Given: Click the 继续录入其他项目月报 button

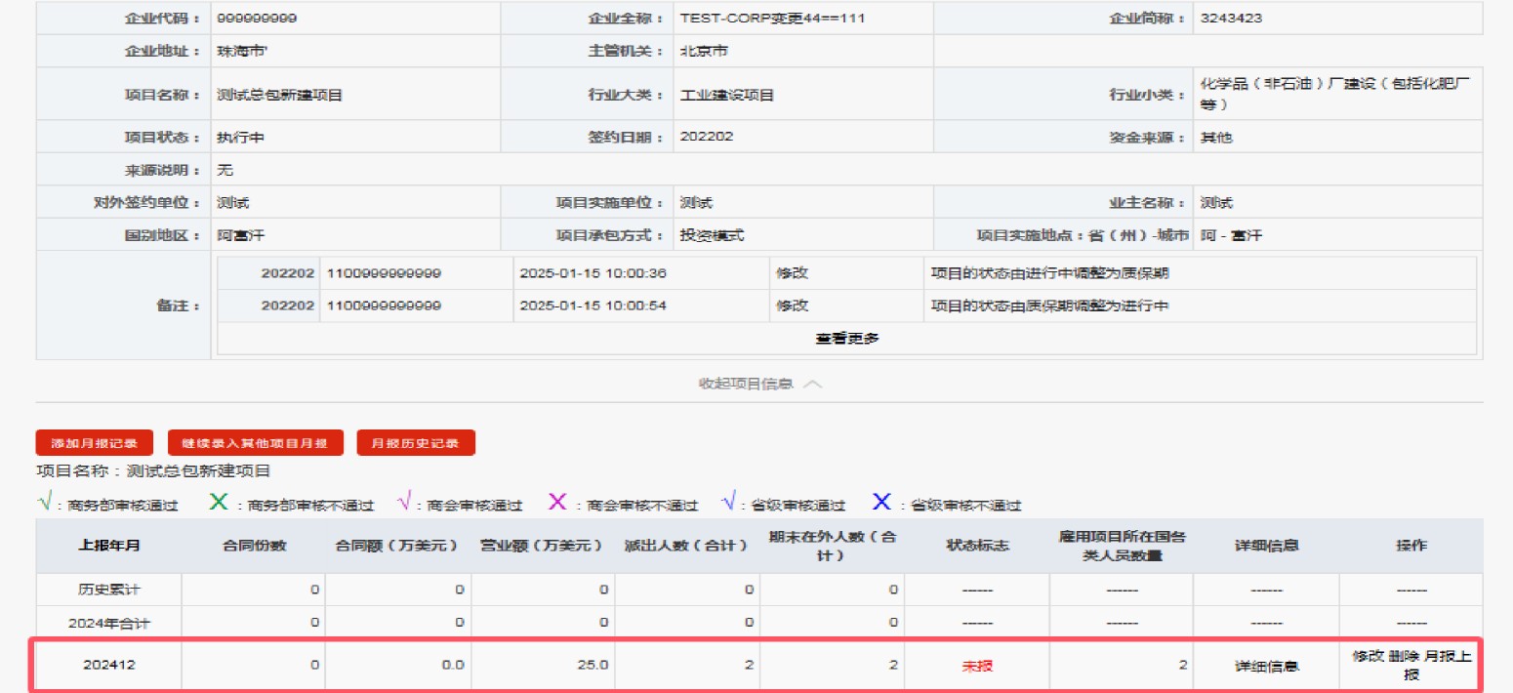Looking at the screenshot, I should tap(254, 441).
